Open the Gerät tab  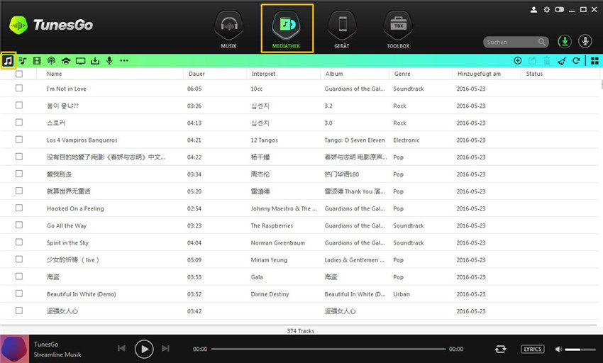(x=342, y=31)
